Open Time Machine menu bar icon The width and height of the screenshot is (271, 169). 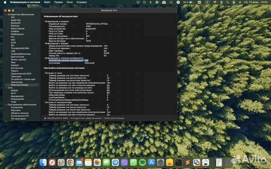pos(171,2)
